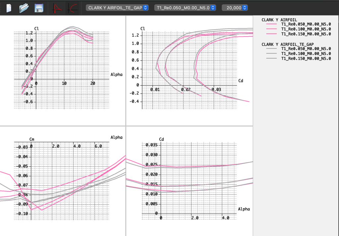
Task: Select the CLARK Y AIRFOIL legend heading
Action: [279, 20]
